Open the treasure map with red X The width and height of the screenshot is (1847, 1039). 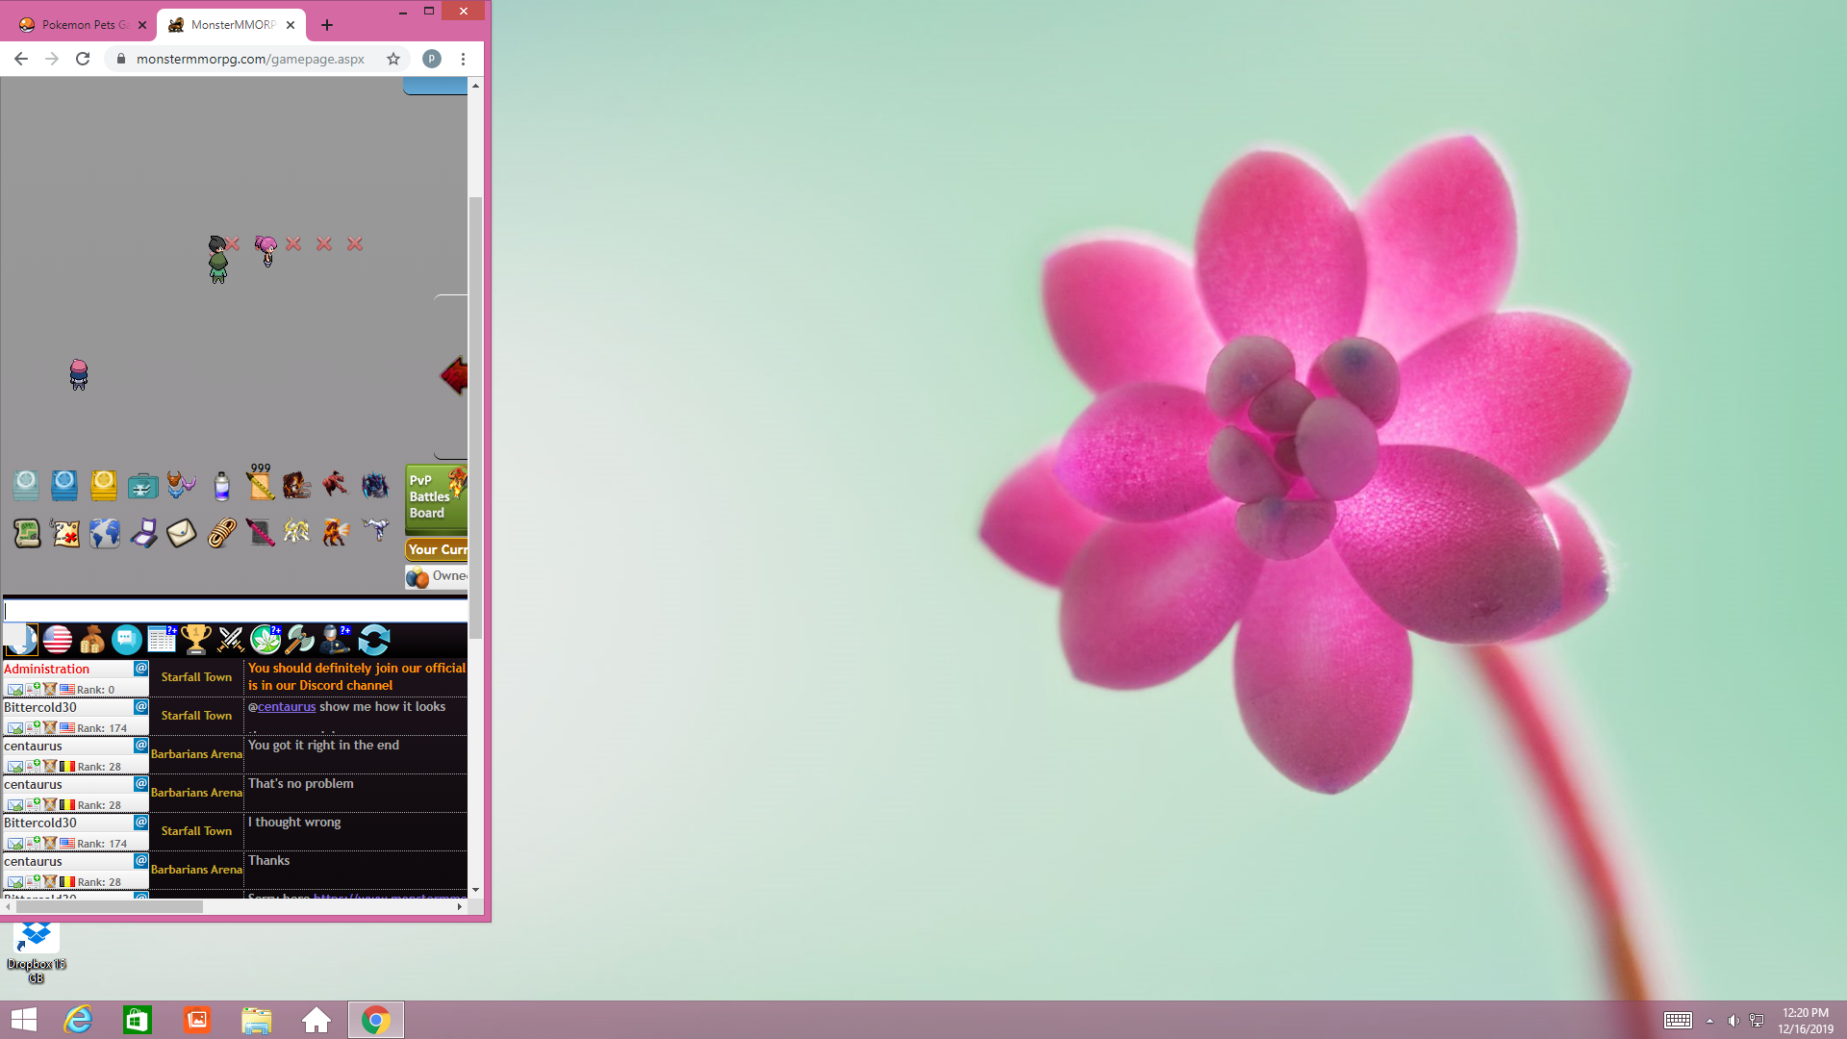point(65,532)
